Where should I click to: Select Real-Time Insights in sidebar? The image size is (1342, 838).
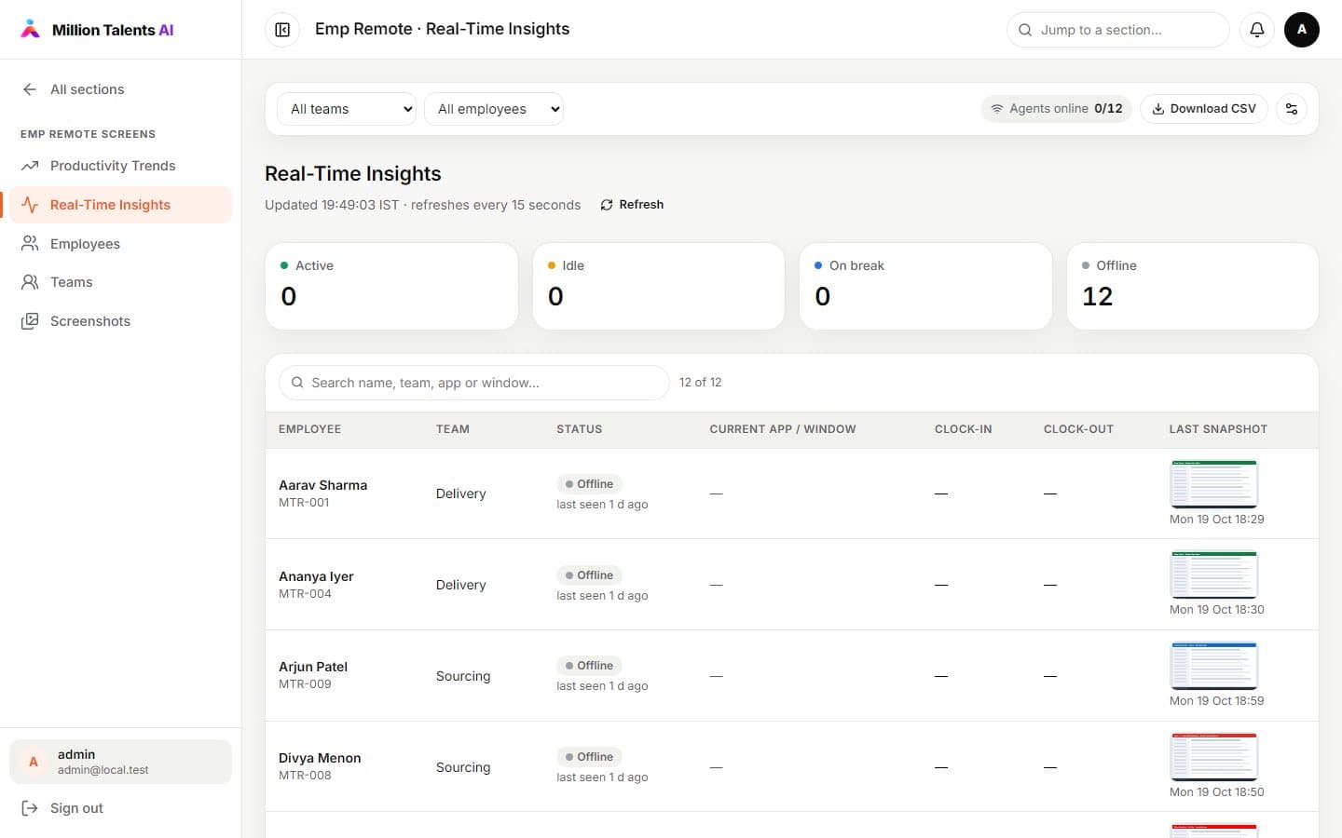pos(120,205)
